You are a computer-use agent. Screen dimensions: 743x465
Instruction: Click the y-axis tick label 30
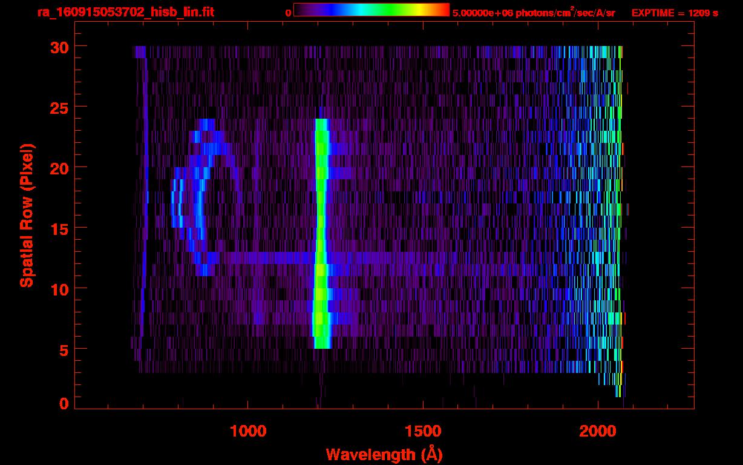[60, 47]
